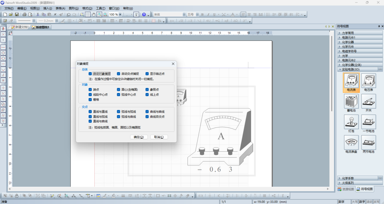The width and height of the screenshot is (384, 204).
Task: Select the 开关 switch symbol
Action: 369,102
